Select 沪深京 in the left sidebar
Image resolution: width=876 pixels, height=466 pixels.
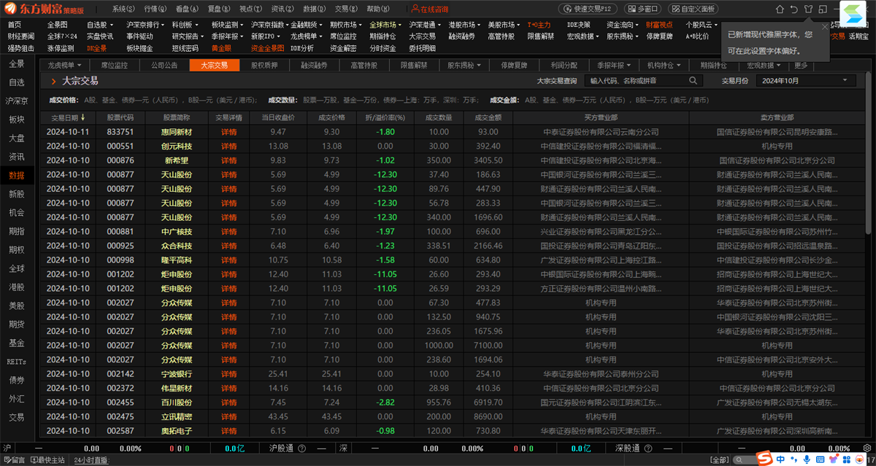coord(17,101)
